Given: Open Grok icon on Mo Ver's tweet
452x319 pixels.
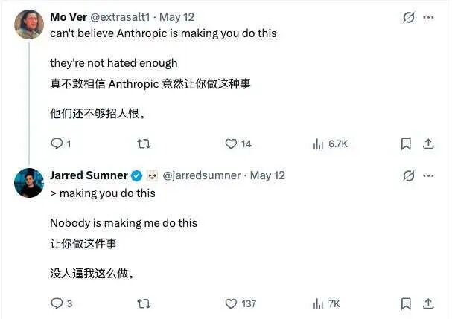Looking at the screenshot, I should [x=409, y=17].
